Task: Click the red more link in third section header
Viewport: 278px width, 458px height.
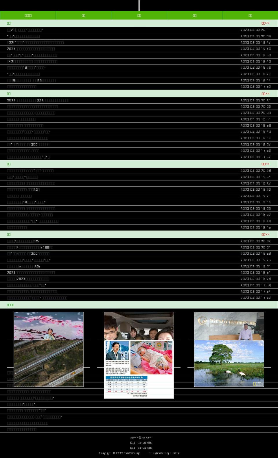Action: pos(265,164)
